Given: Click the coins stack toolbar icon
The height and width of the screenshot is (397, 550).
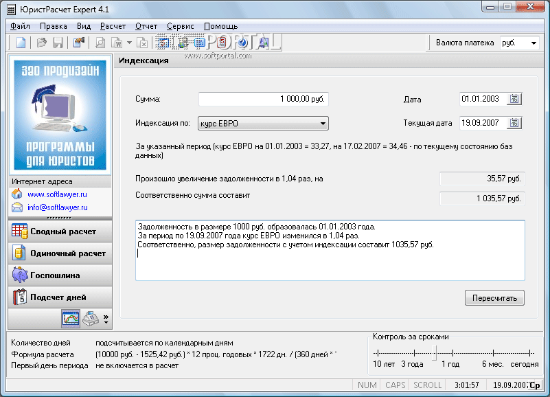Looking at the screenshot, I should tap(182, 43).
